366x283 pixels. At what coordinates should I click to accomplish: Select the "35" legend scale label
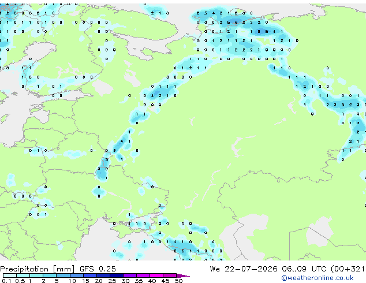(139, 281)
